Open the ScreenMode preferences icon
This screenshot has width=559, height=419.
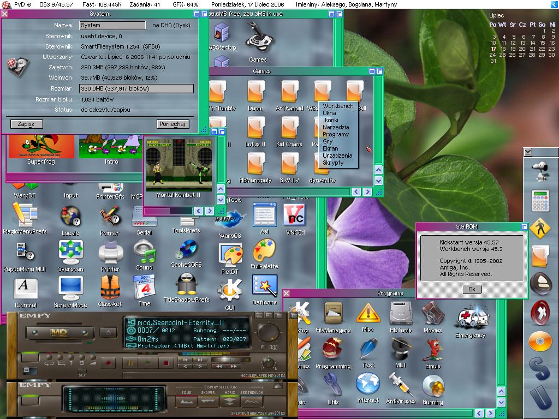coord(70,288)
